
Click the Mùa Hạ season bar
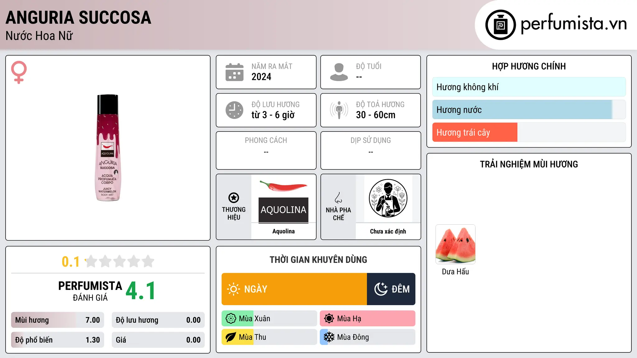[x=367, y=319]
